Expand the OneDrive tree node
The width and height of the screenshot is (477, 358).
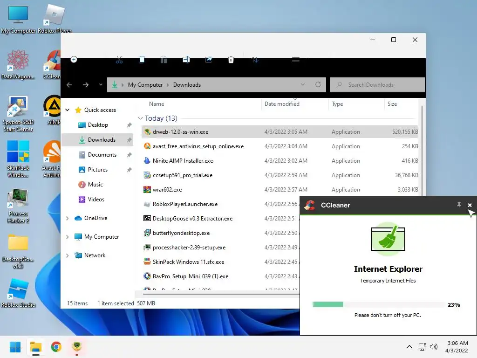pos(67,218)
